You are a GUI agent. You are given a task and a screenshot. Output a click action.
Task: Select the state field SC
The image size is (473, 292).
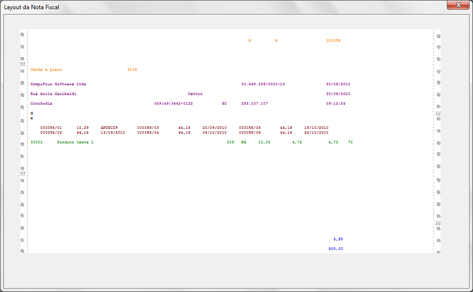click(224, 103)
